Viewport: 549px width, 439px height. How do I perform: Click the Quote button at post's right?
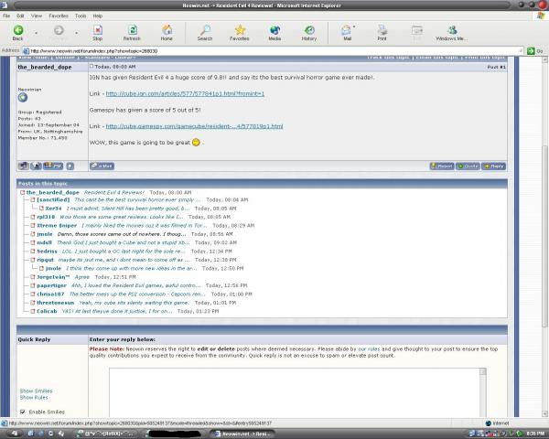(x=468, y=166)
